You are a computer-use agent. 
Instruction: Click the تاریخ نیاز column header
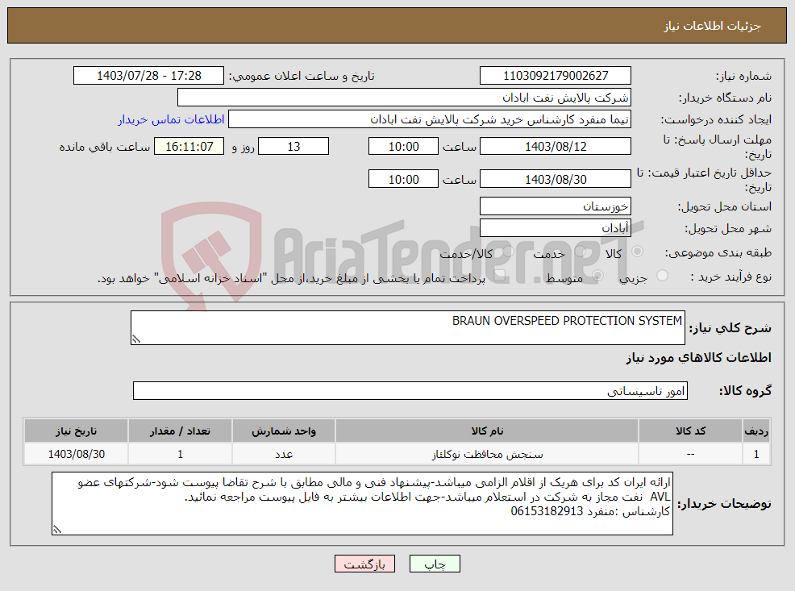pos(76,431)
